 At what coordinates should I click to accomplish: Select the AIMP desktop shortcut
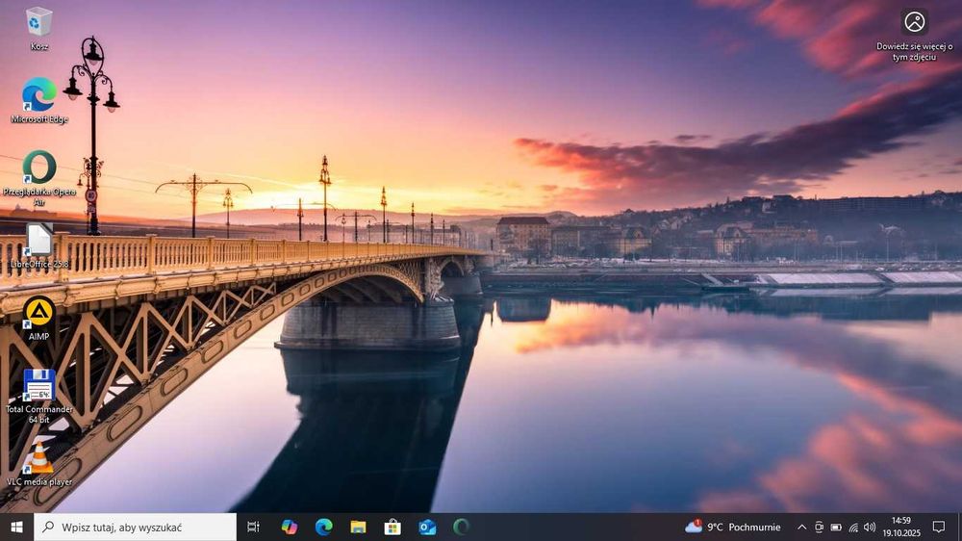tap(38, 320)
